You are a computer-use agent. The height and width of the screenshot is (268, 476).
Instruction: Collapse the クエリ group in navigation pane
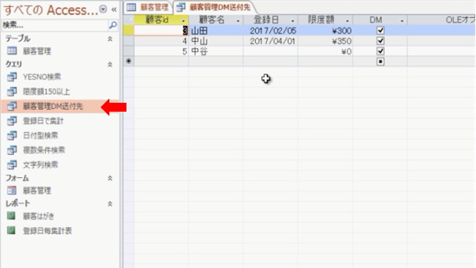tap(110, 65)
